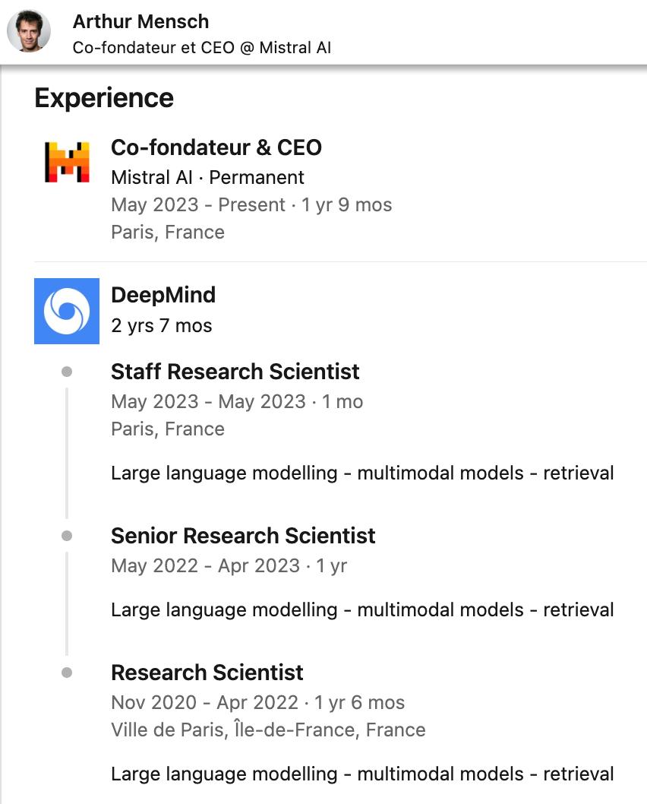Open the Mistral AI company logo
Screen dimensions: 647x804
pyautogui.click(x=67, y=162)
